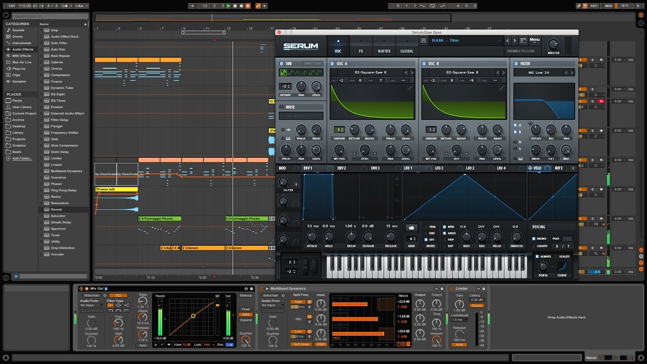Click OSC B wavetable edit pencil
The height and width of the screenshot is (364, 647).
tap(501, 88)
